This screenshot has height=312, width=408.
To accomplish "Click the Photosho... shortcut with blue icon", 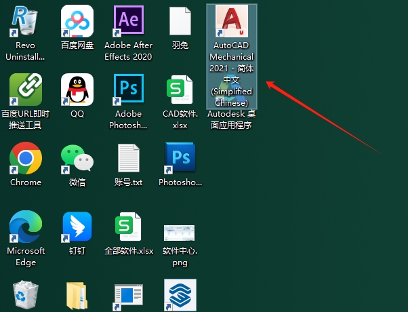I will [180, 158].
